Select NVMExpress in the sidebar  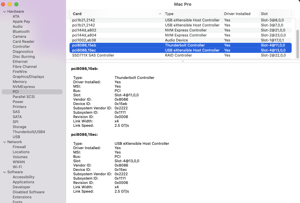click(x=24, y=87)
